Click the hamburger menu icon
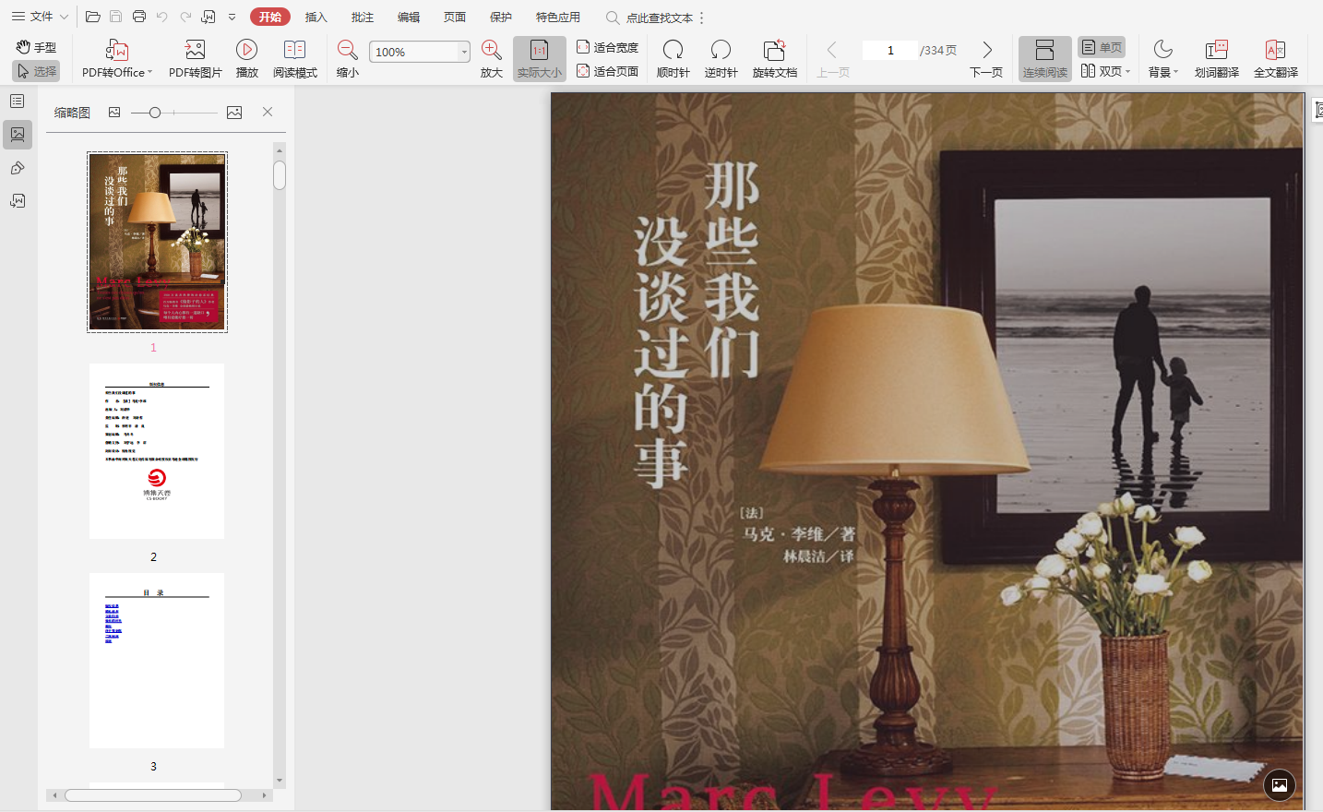The width and height of the screenshot is (1323, 812). [x=18, y=17]
